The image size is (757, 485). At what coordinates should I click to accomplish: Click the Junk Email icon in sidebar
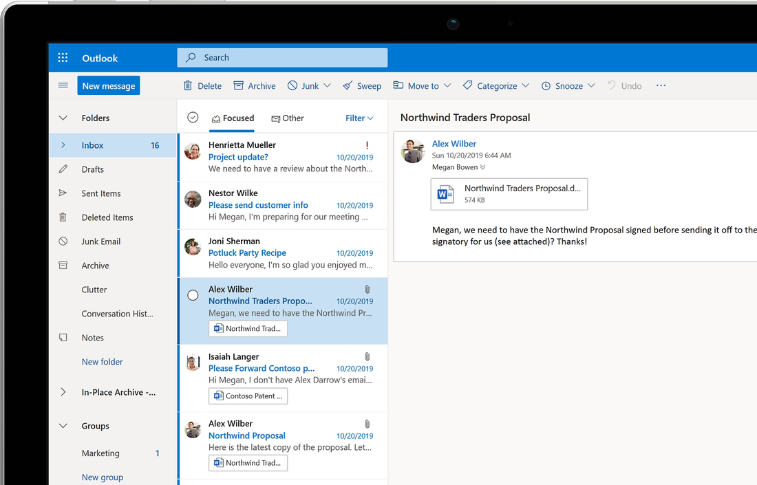point(63,241)
